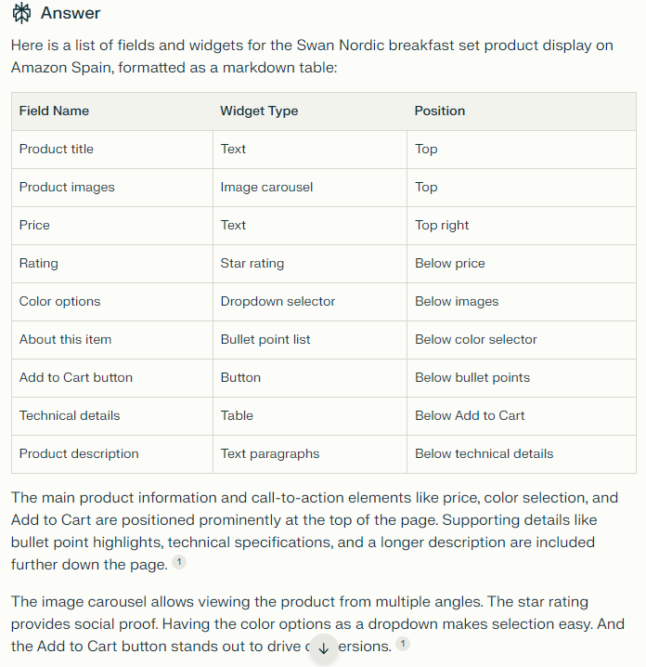Click the 'Field Name' column header

[54, 111]
